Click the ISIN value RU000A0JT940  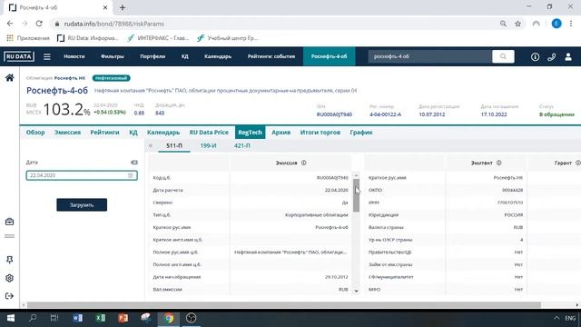click(x=334, y=114)
